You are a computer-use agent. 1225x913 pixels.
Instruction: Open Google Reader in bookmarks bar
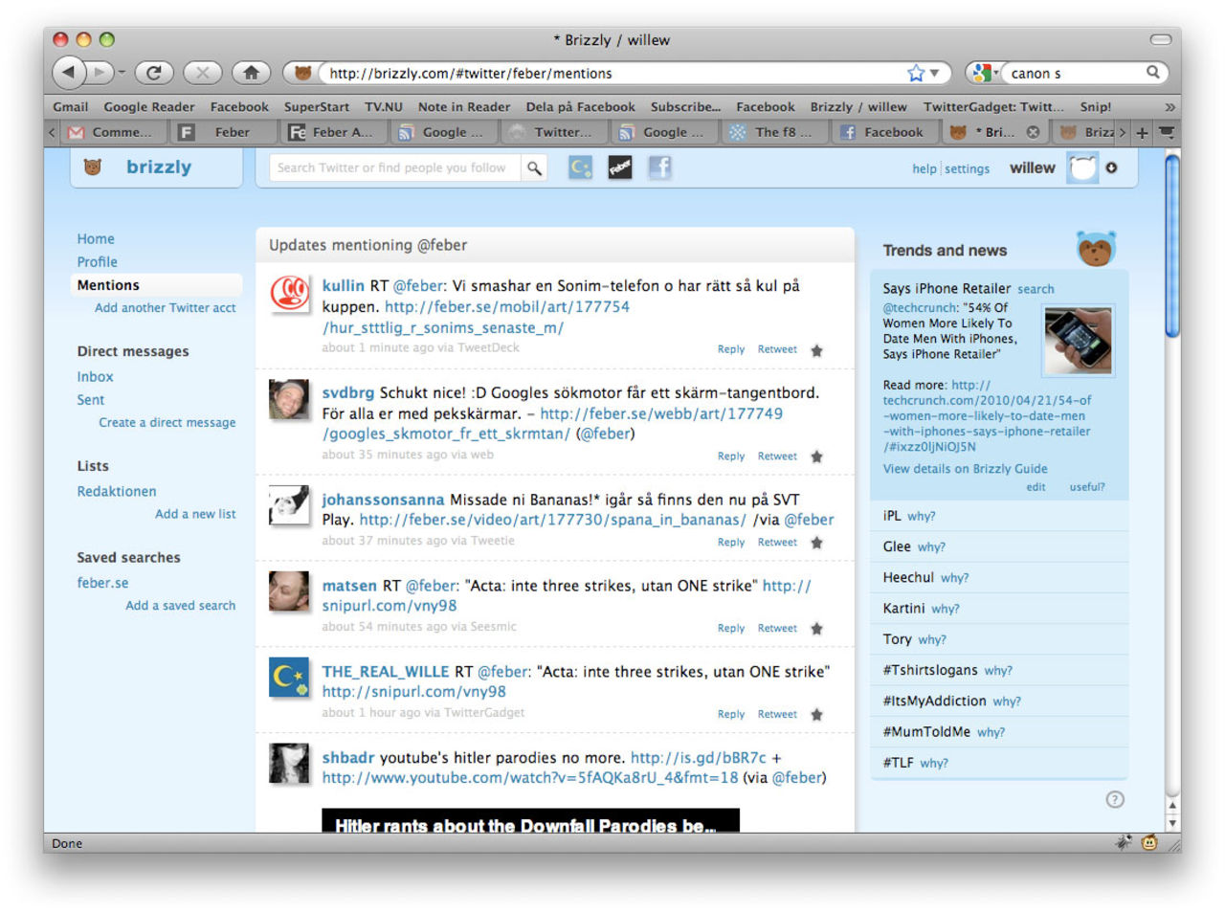[x=148, y=107]
